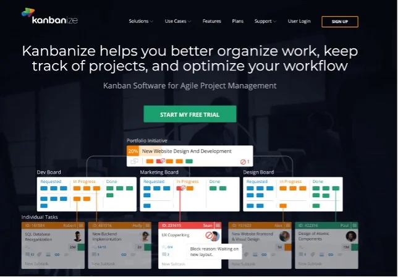Click 'ID: 161584' on Robert's card
398x277 pixels.
pyautogui.click(x=35, y=226)
